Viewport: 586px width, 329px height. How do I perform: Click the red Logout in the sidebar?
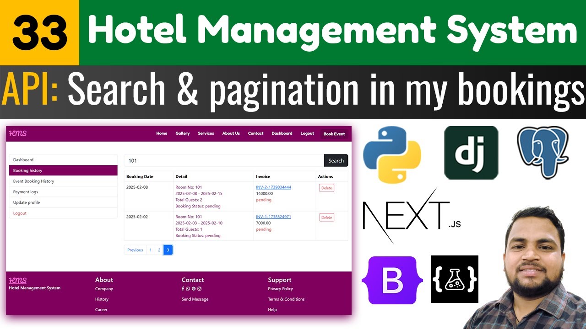(63, 213)
